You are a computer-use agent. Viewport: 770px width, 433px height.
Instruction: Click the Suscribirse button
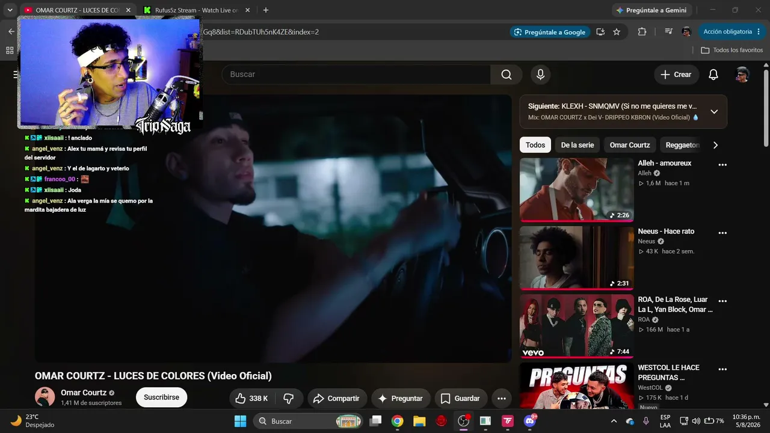tap(161, 398)
